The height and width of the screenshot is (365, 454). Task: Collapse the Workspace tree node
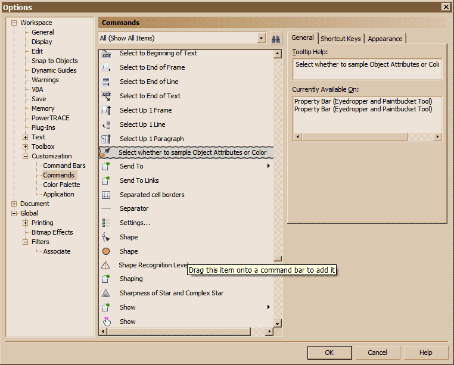14,23
